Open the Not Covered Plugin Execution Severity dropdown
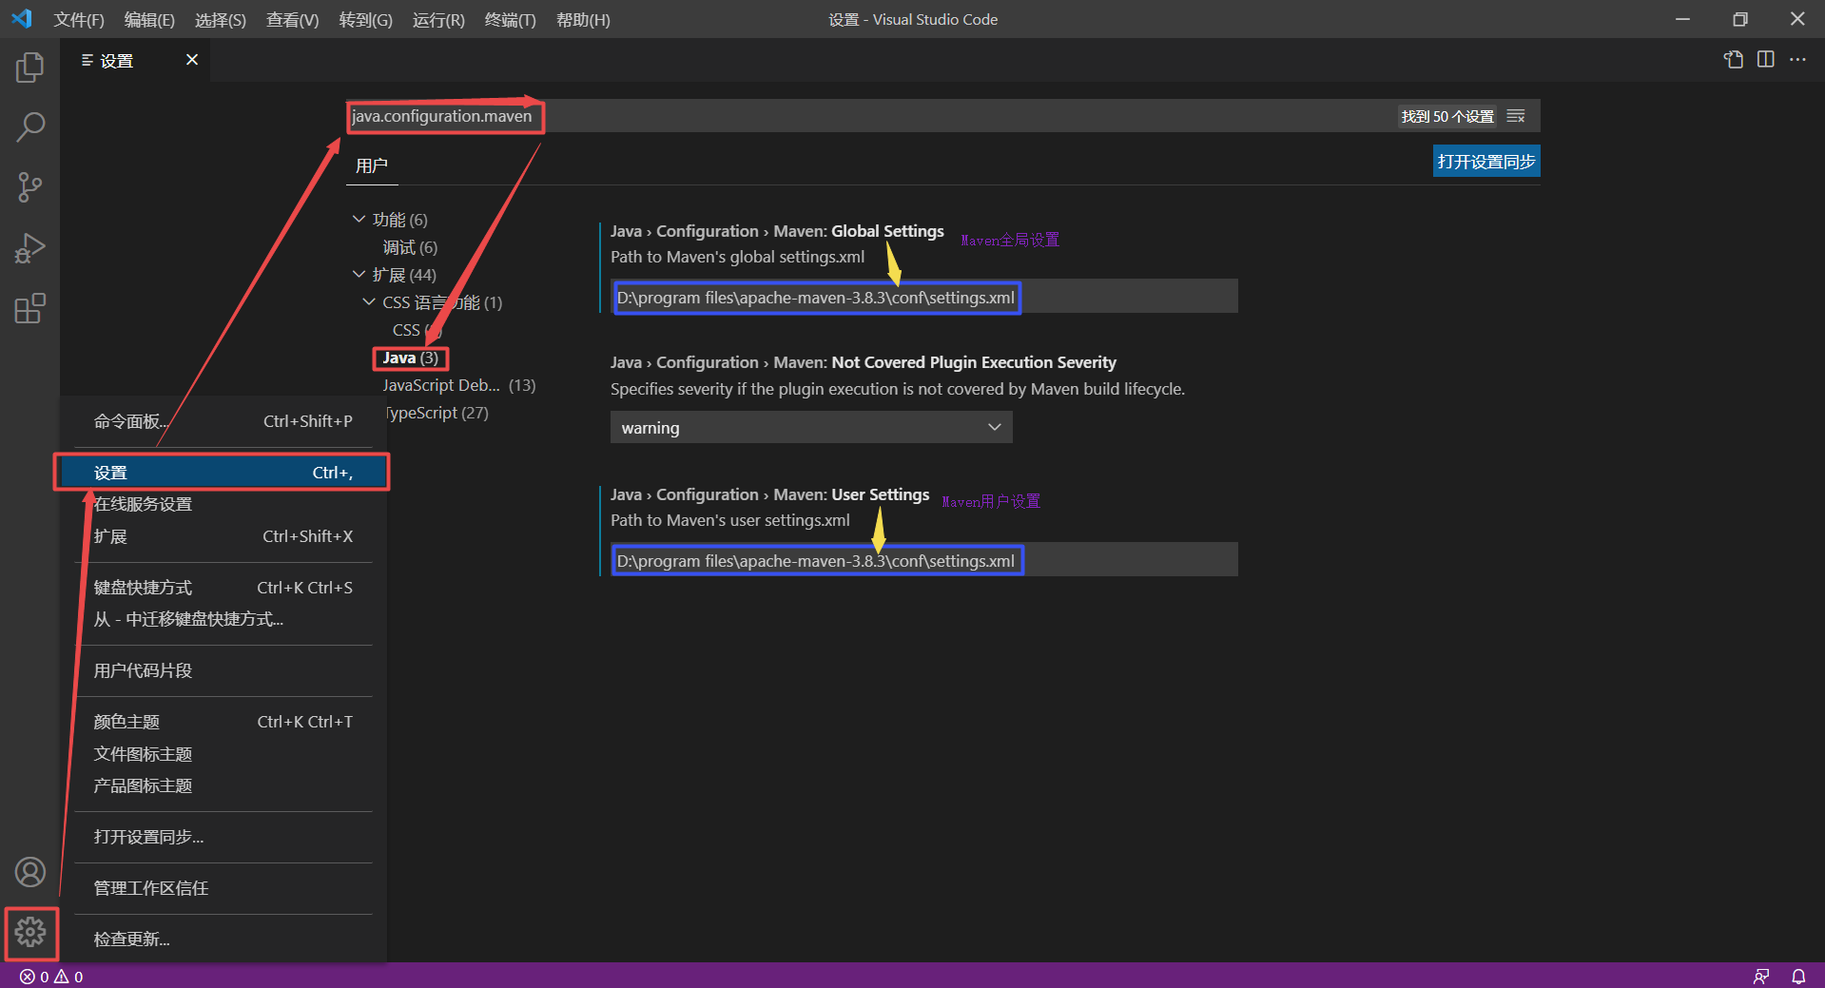 (811, 427)
